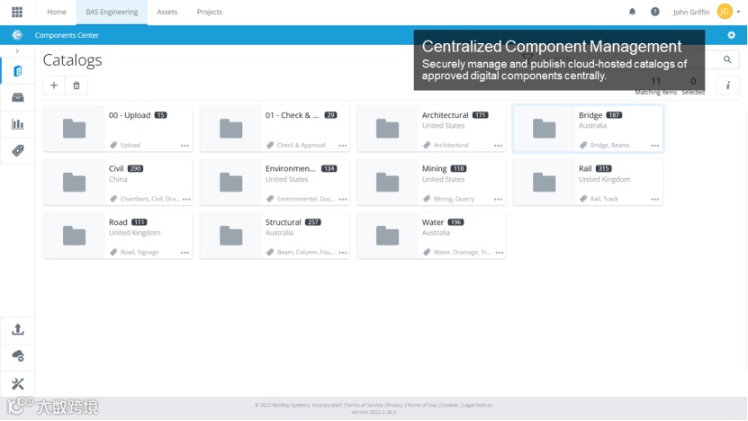Image resolution: width=748 pixels, height=421 pixels.
Task: Open more options for Bridge catalog
Action: (x=654, y=146)
